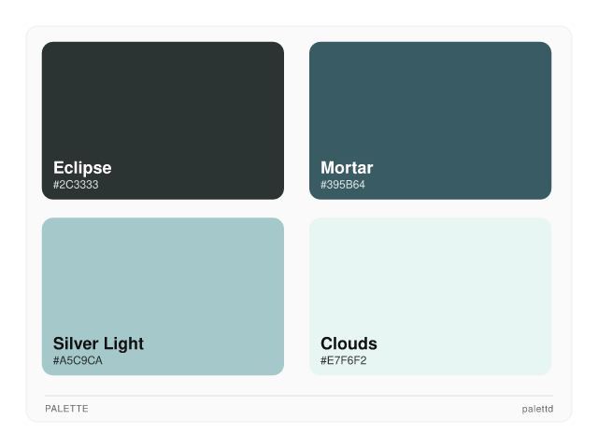Viewport: 598px width, 448px height.
Task: Select the Mortar teal color swatch
Action: (430, 103)
